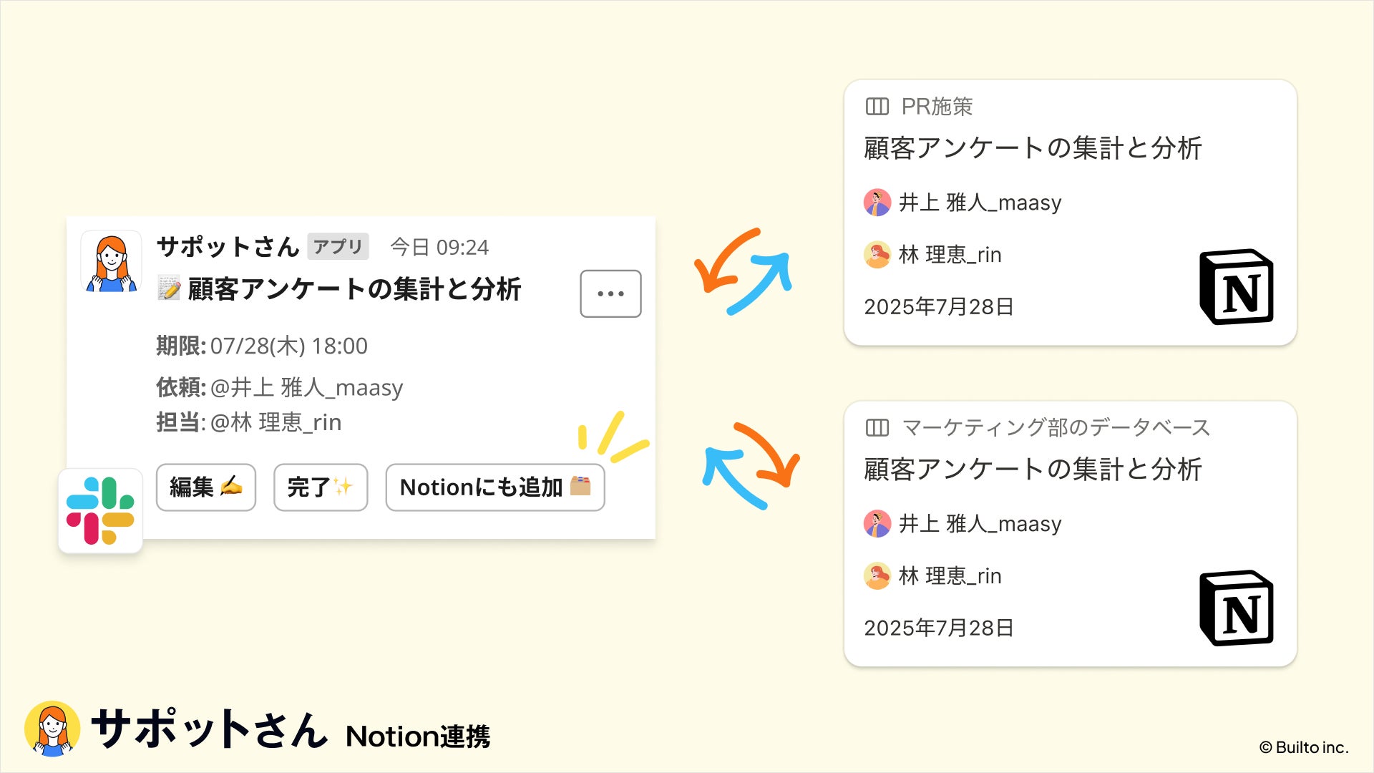Click the 編集 edit button
The image size is (1374, 773).
[206, 487]
